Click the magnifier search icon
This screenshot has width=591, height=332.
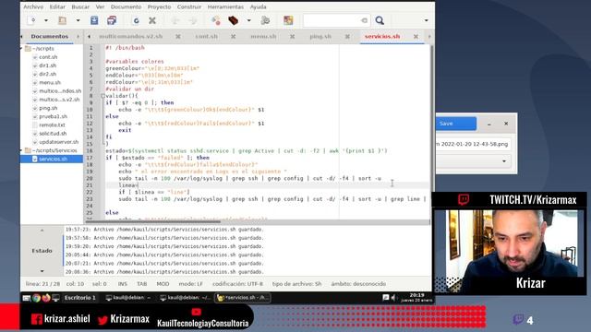point(380,20)
